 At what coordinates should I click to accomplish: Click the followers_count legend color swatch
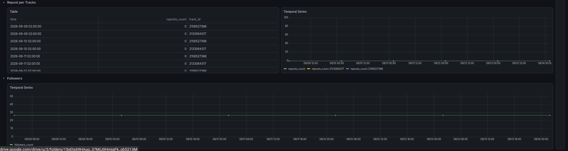[x=11, y=145]
